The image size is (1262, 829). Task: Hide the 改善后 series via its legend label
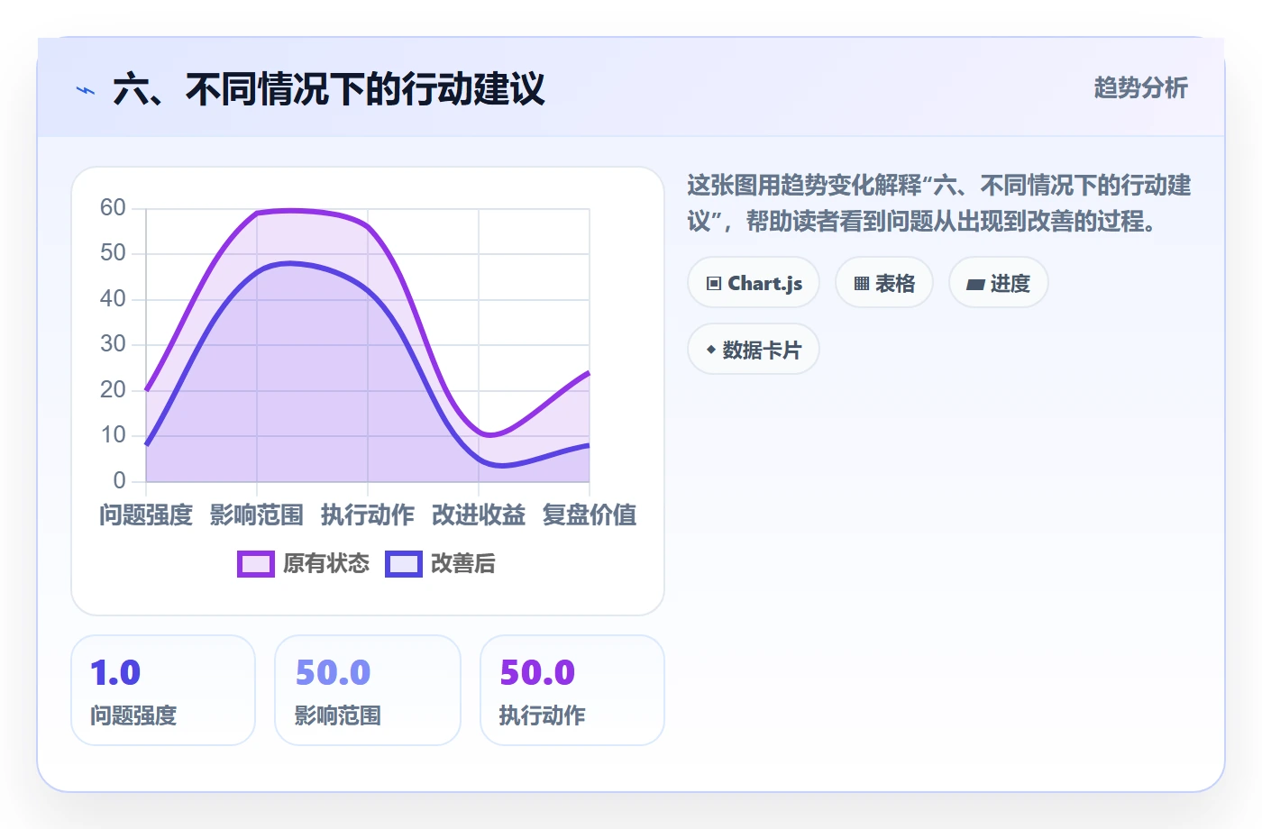(463, 564)
